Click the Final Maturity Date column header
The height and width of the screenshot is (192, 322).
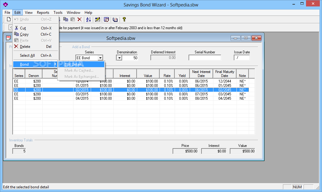[x=225, y=74]
